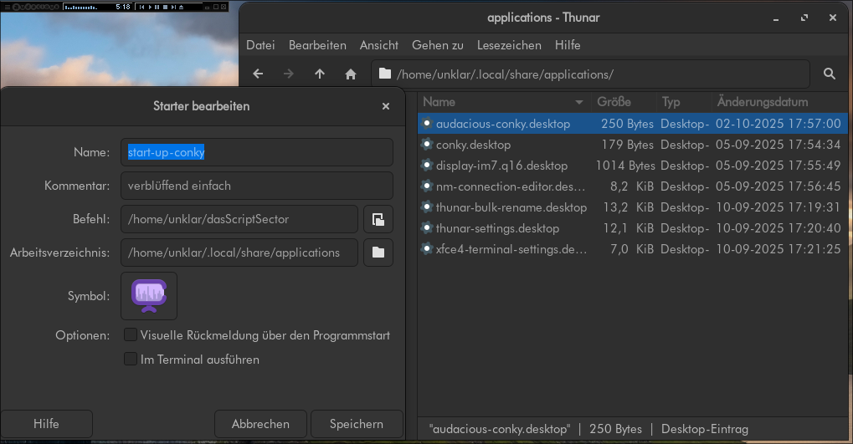Select the file thunar-bulk-rename.desktop
Image resolution: width=853 pixels, height=444 pixels.
tap(633, 207)
